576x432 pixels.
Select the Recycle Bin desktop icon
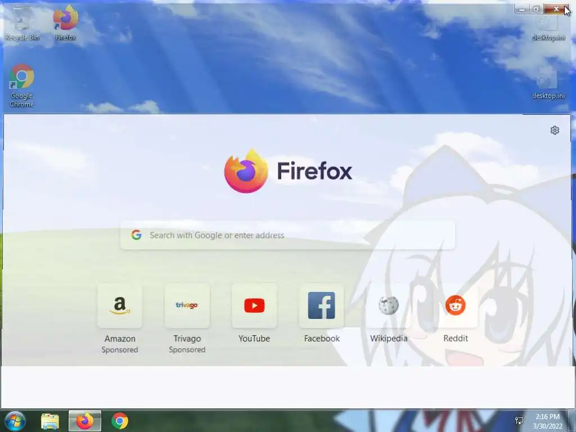tap(22, 22)
